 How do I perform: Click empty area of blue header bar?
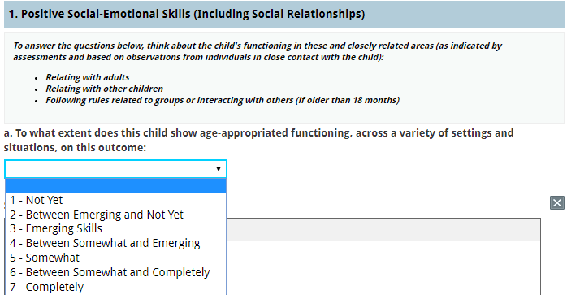click(x=463, y=14)
